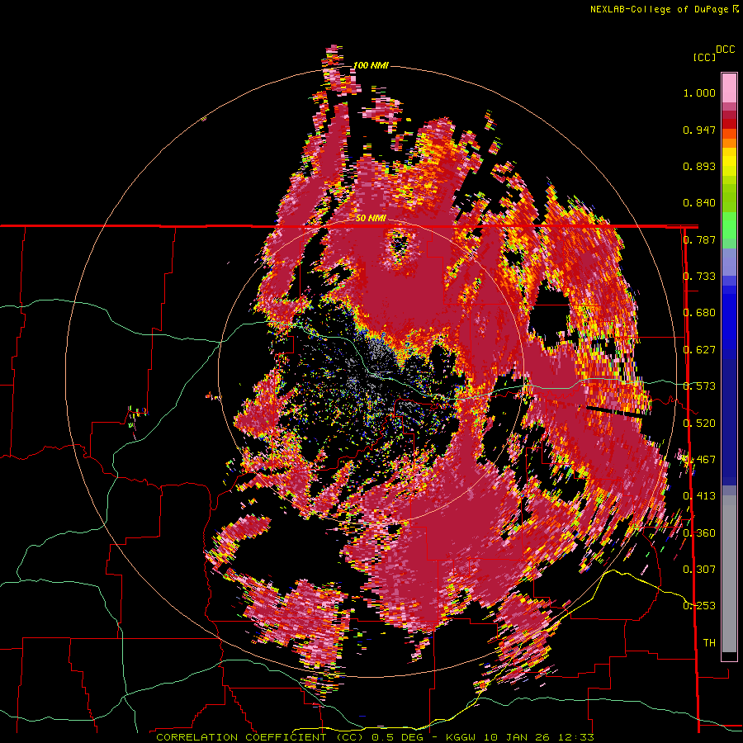Click the Correlation Coefficient product caption
This screenshot has width=743, height=743.
coord(261,737)
